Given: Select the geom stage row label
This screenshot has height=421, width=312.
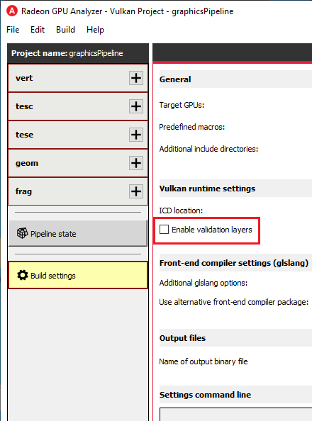Looking at the screenshot, I should pyautogui.click(x=27, y=163).
